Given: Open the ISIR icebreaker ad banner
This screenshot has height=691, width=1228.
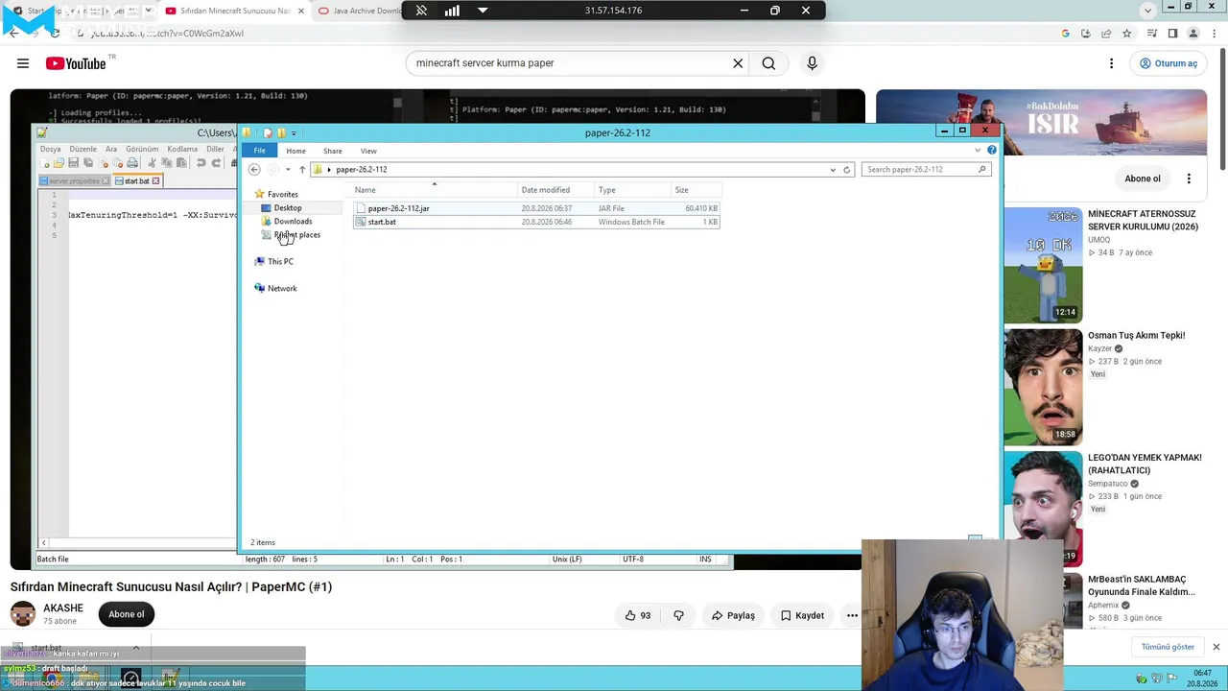Looking at the screenshot, I should pos(1041,123).
